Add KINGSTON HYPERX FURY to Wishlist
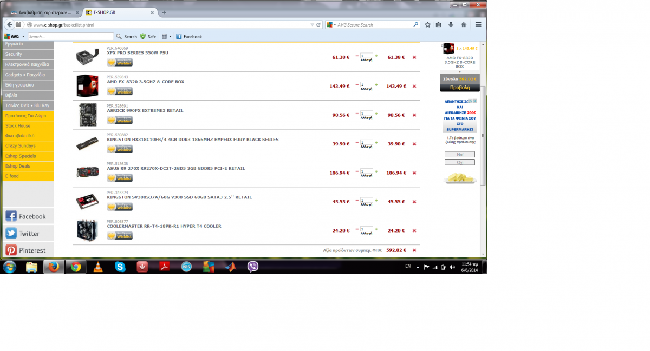Viewport: 650px width, 351px height. (120, 149)
